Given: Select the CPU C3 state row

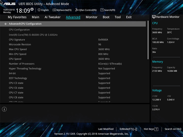Looking at the screenshot, I should click(x=73, y=83).
